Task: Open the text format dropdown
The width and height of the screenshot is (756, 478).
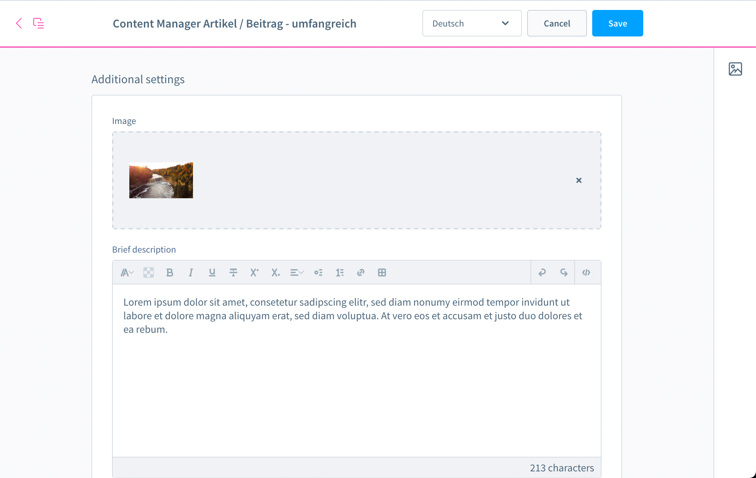Action: (x=127, y=272)
